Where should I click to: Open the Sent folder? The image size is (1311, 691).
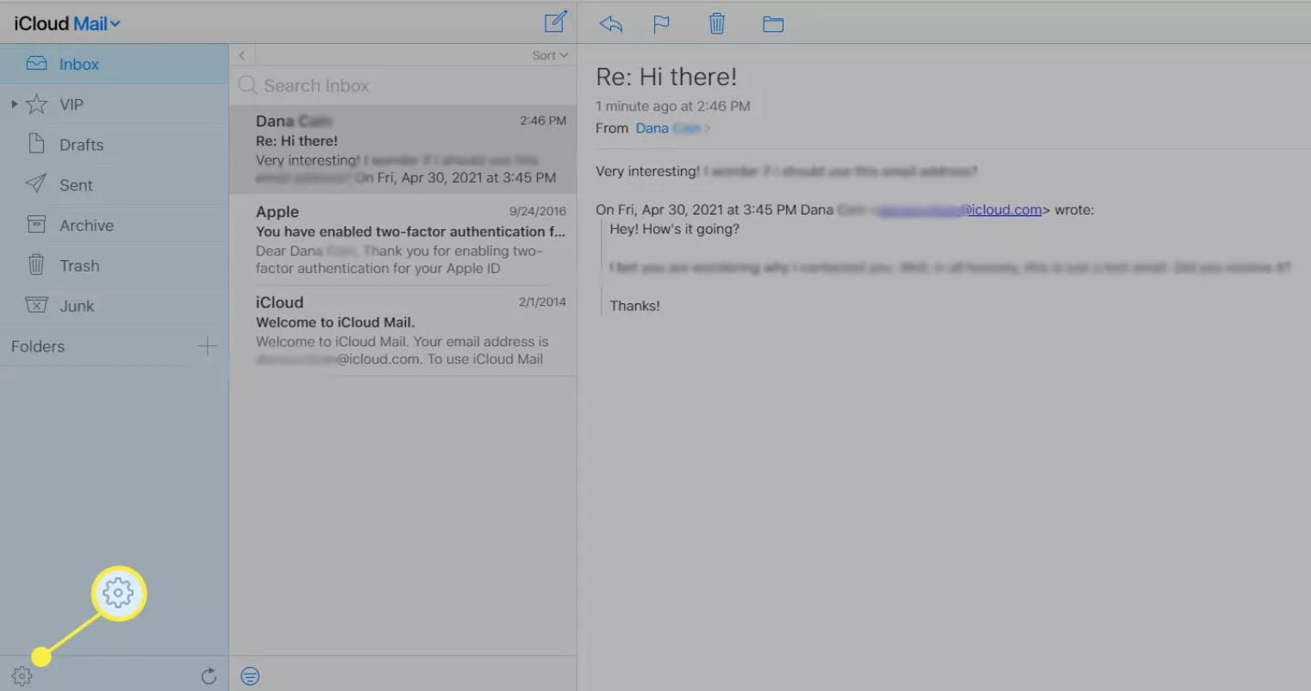114,185
